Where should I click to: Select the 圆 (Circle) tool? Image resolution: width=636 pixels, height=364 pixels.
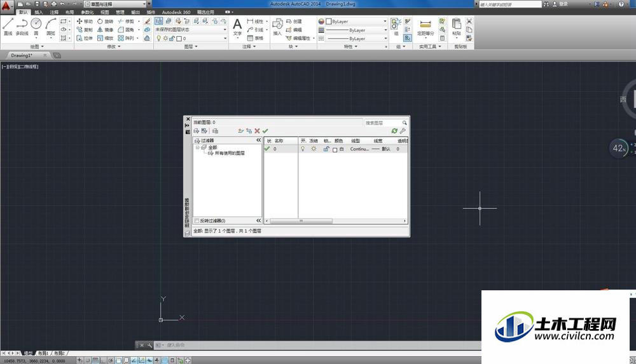click(36, 26)
